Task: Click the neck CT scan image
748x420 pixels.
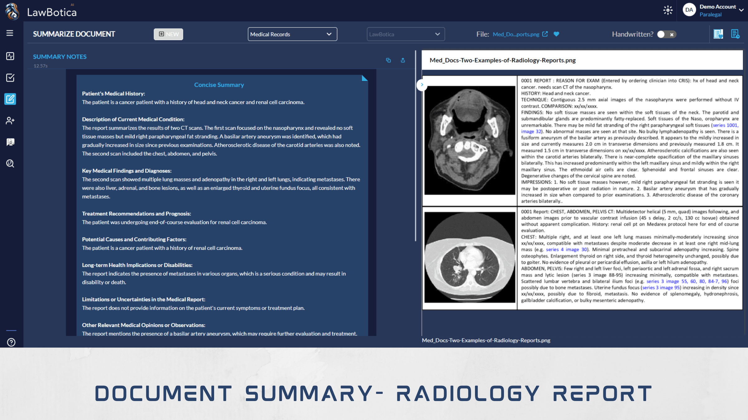Action: 470,140
